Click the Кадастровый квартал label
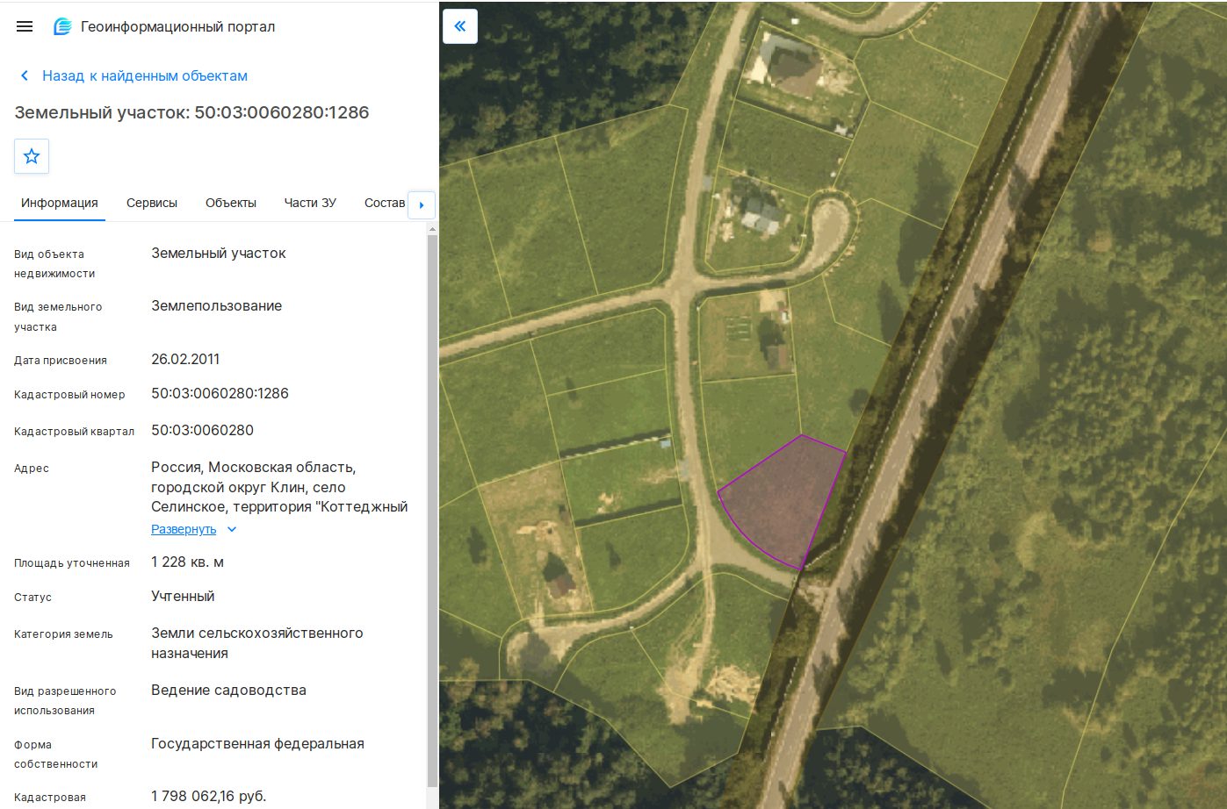The image size is (1227, 809). [x=75, y=432]
